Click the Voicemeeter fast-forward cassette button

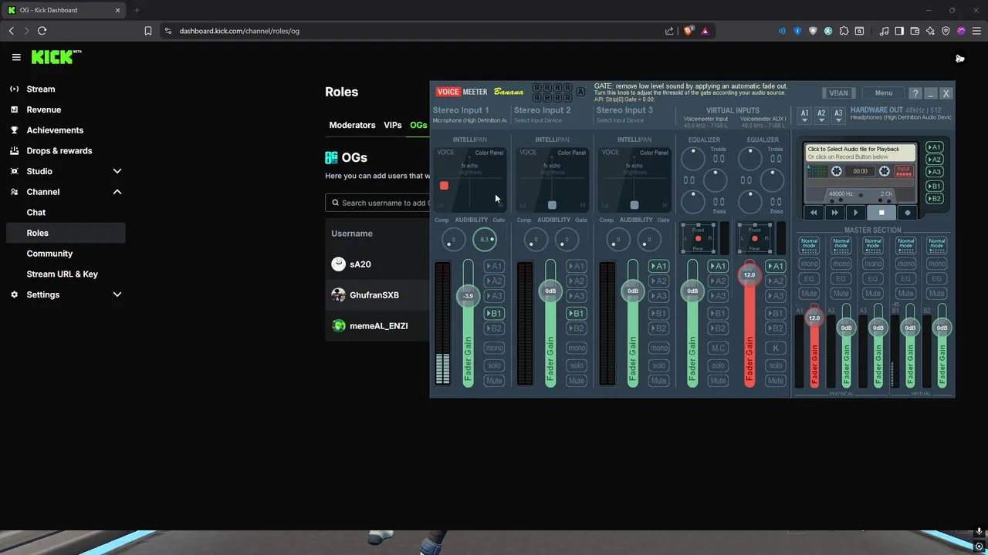point(834,213)
